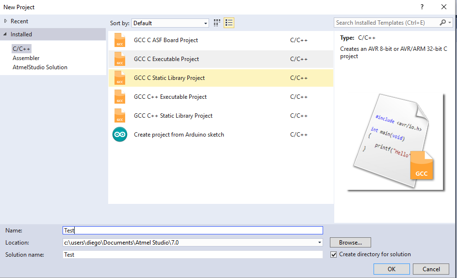
Task: Click the GCC C Static Library Project icon
Action: point(120,78)
